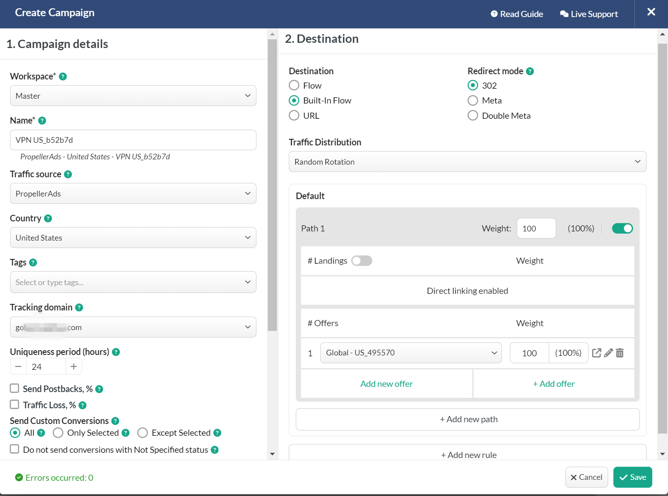Select URL destination option
Viewport: 668px width, 496px height.
[x=294, y=115]
